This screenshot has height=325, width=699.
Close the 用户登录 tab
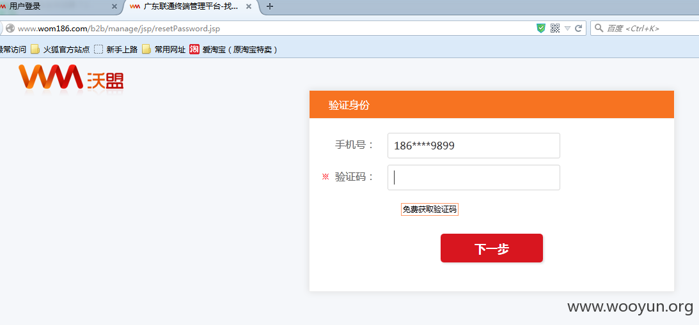[x=114, y=6]
